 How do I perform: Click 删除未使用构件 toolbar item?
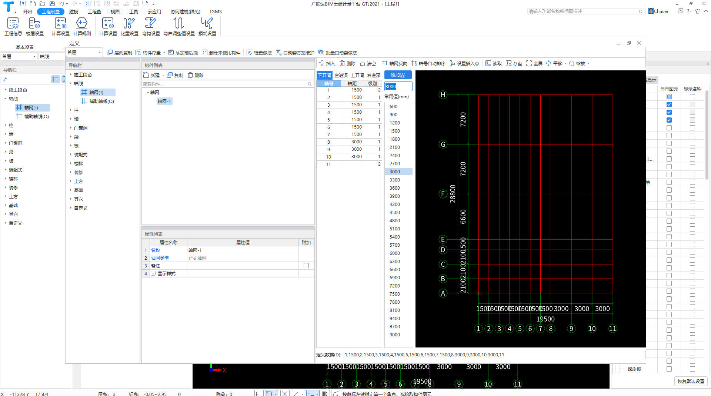coord(221,53)
